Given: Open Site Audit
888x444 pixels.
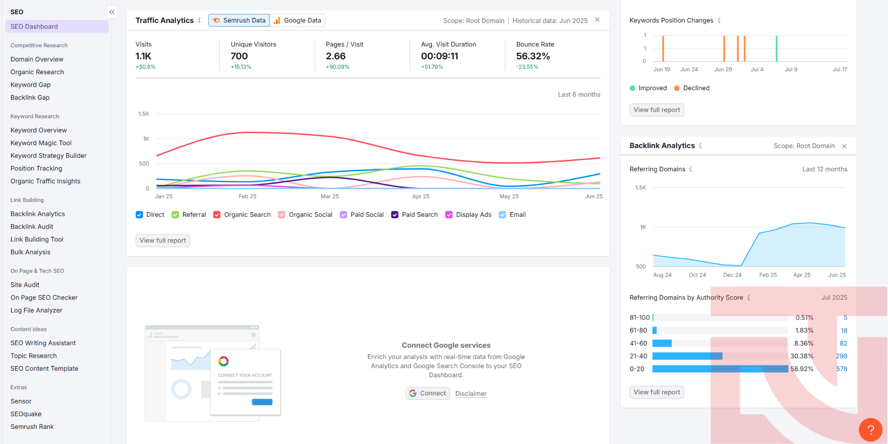Looking at the screenshot, I should (25, 285).
